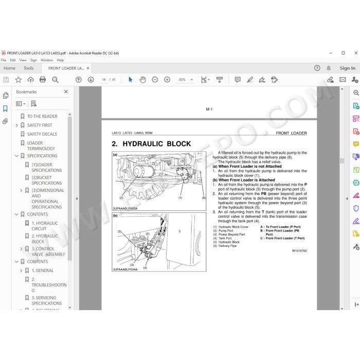The height and width of the screenshot is (360, 360).
Task: Click Sign In button
Action: click(347, 68)
